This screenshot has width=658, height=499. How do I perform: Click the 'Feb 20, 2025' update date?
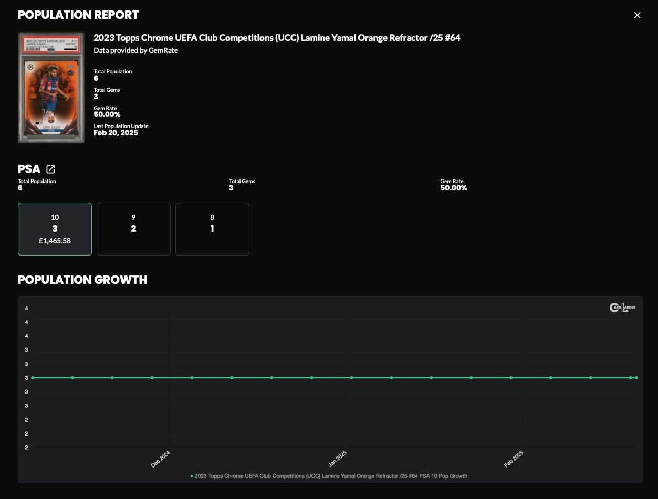116,133
